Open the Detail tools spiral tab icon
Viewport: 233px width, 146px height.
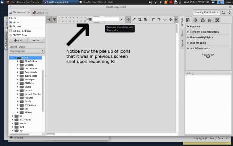(195, 20)
